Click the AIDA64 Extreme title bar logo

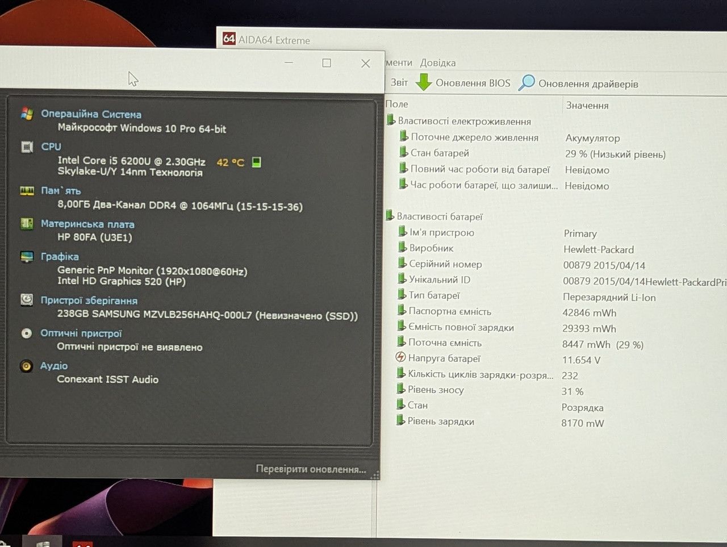[229, 39]
